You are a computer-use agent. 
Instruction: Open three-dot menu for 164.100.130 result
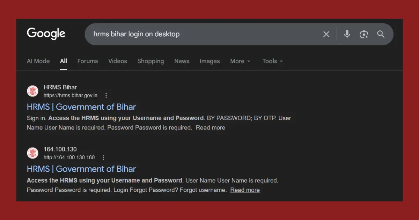tap(103, 157)
